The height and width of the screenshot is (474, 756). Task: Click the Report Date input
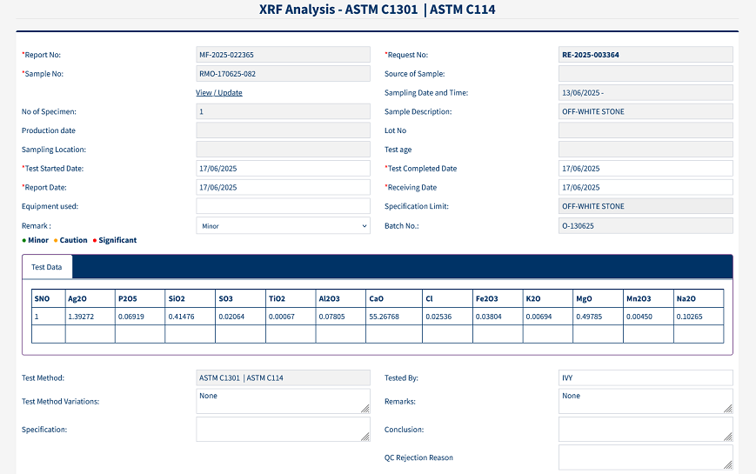[283, 187]
